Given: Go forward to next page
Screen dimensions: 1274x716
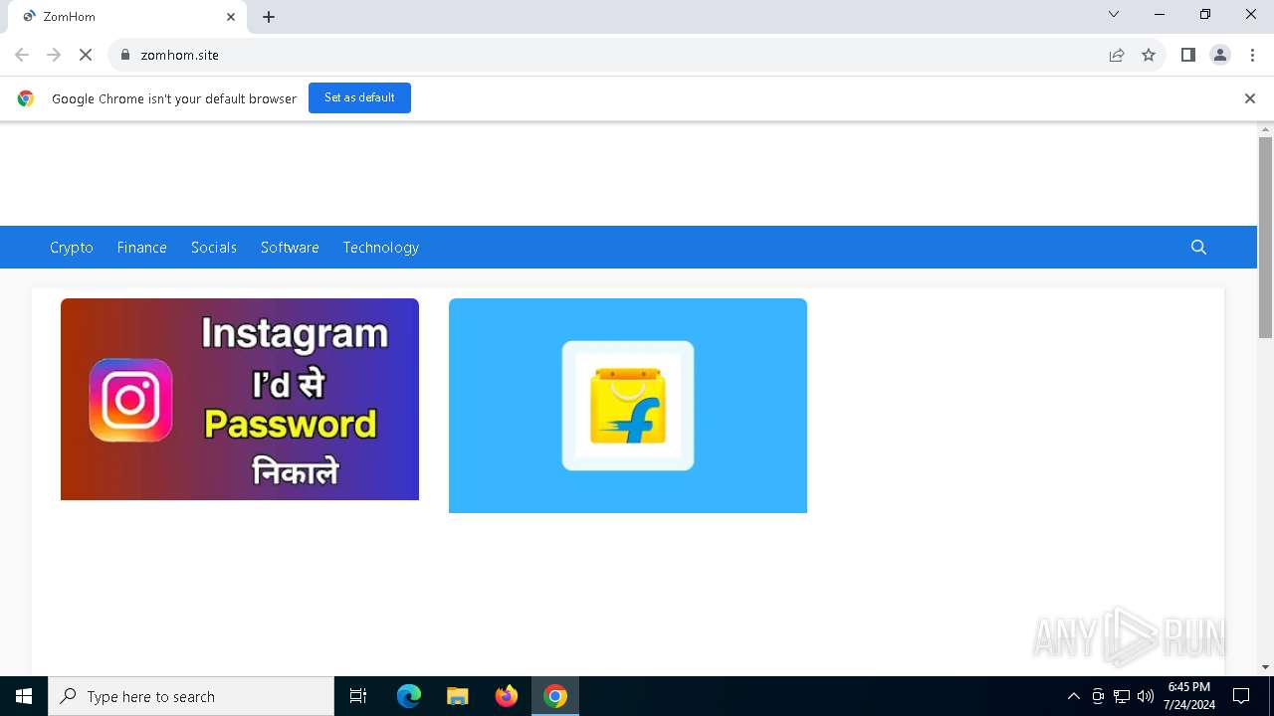Looking at the screenshot, I should coord(54,55).
